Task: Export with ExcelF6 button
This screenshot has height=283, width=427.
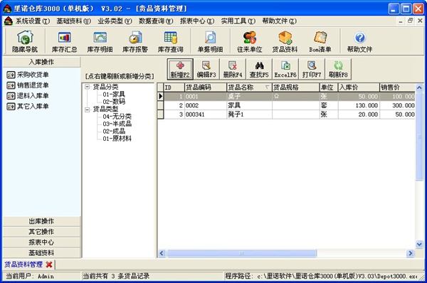Action: click(285, 69)
